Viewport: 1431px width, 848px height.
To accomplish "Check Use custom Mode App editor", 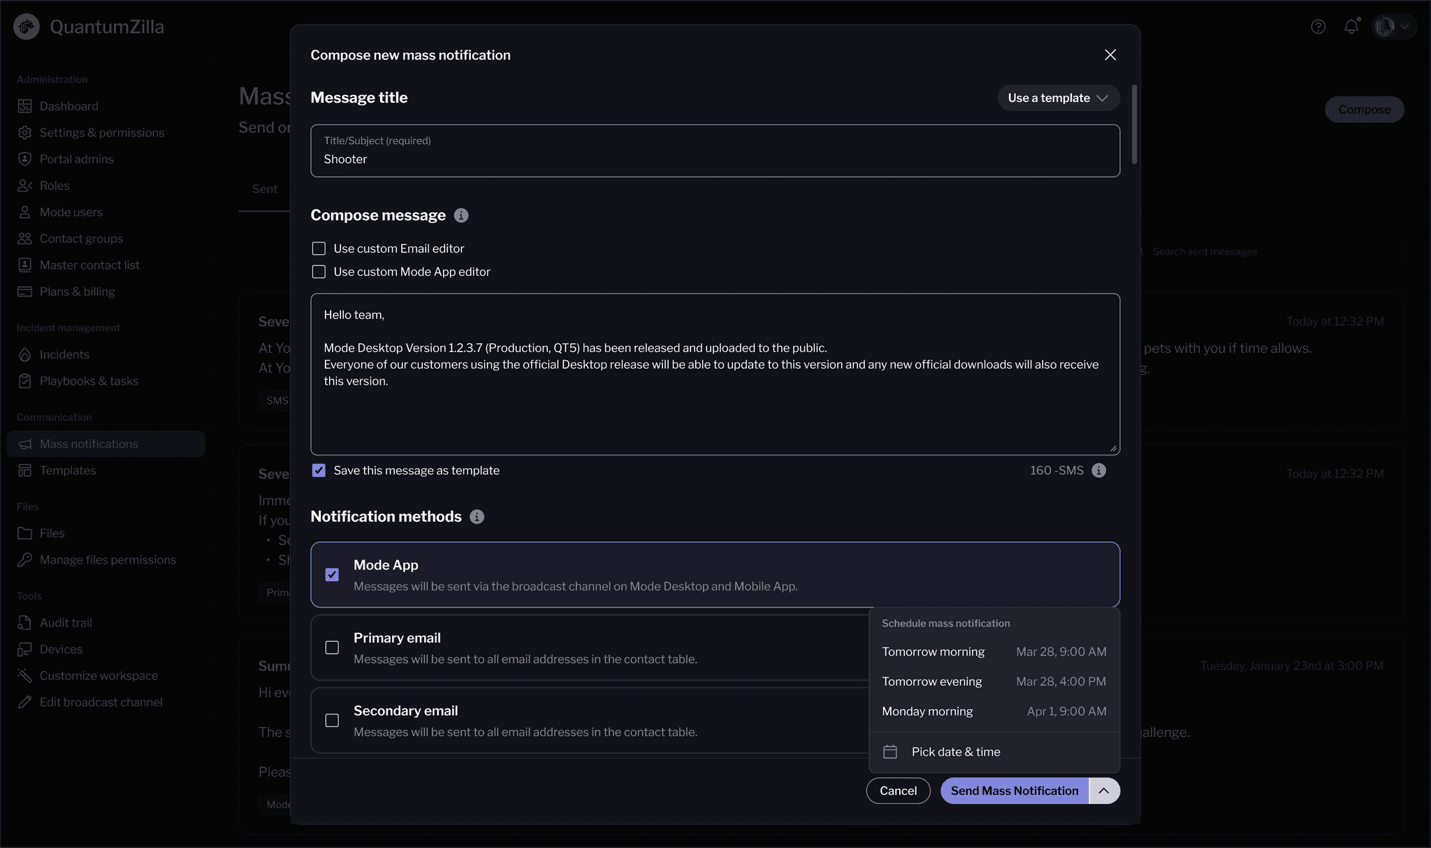I will [x=319, y=272].
